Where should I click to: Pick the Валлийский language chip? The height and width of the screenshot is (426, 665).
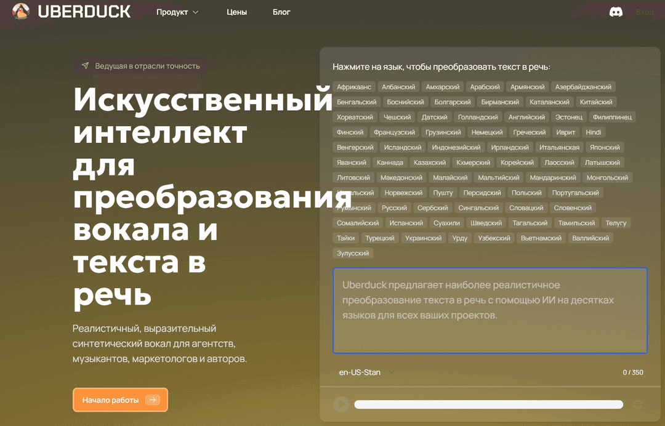coord(590,238)
